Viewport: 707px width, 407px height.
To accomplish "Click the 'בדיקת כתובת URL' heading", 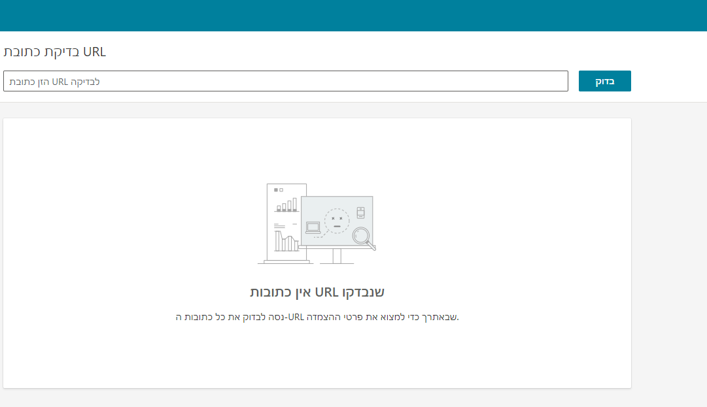I will tap(54, 52).
